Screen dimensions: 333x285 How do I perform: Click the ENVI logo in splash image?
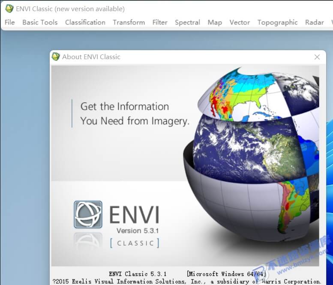88,214
